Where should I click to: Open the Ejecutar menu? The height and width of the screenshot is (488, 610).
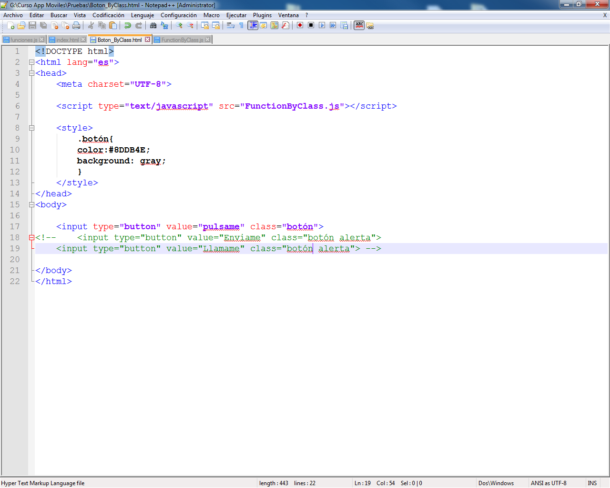click(x=236, y=15)
